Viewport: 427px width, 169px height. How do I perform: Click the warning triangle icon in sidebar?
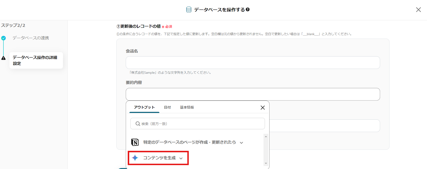(x=3, y=58)
